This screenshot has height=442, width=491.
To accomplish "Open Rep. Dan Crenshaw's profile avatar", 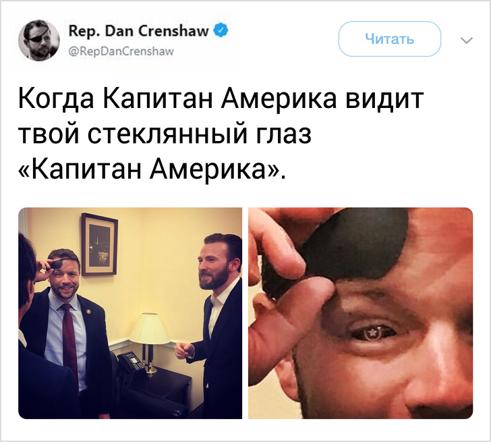I will point(39,40).
